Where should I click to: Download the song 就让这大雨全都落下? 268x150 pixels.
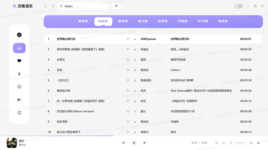point(135,132)
